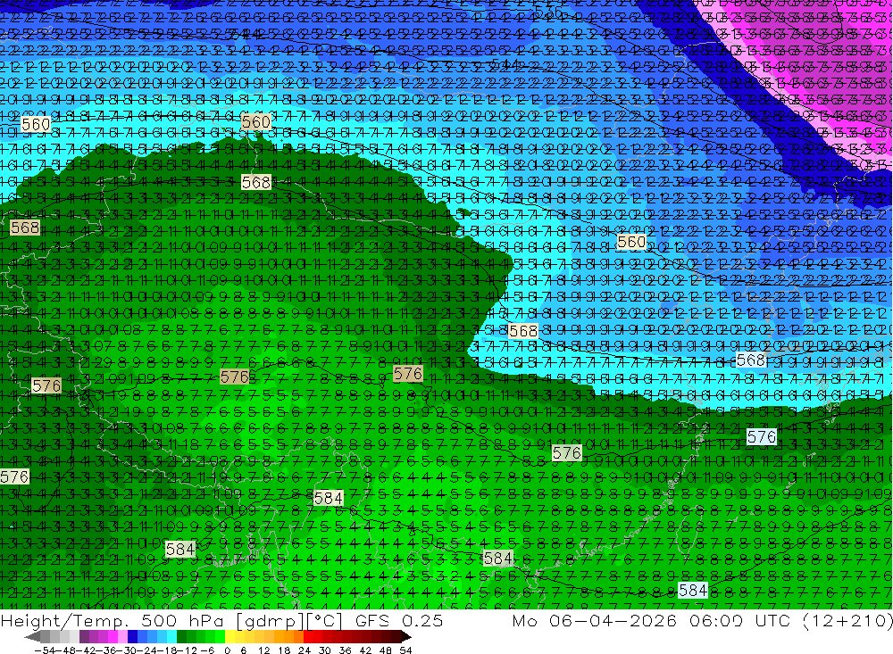
Task: Click the gray left arrow of the color scale
Action: coord(32,637)
